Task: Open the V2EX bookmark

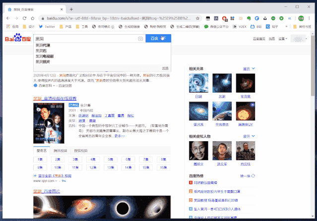Action: (x=240, y=26)
